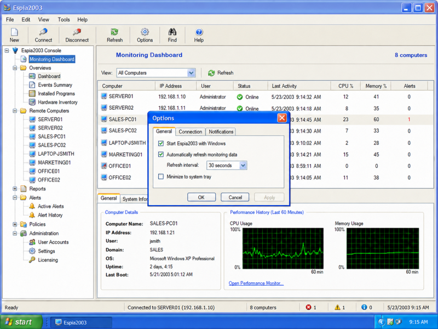Select Installed Programs icon in tree
Screen dimensions: 438x329
pos(32,93)
